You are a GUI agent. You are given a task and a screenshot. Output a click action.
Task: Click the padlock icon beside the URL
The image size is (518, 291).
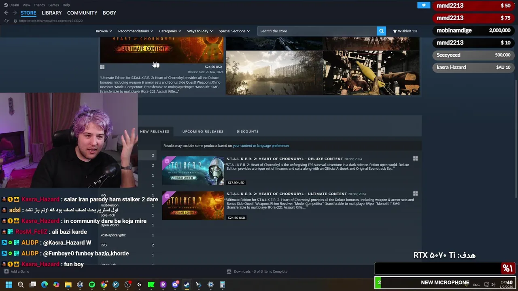15,21
